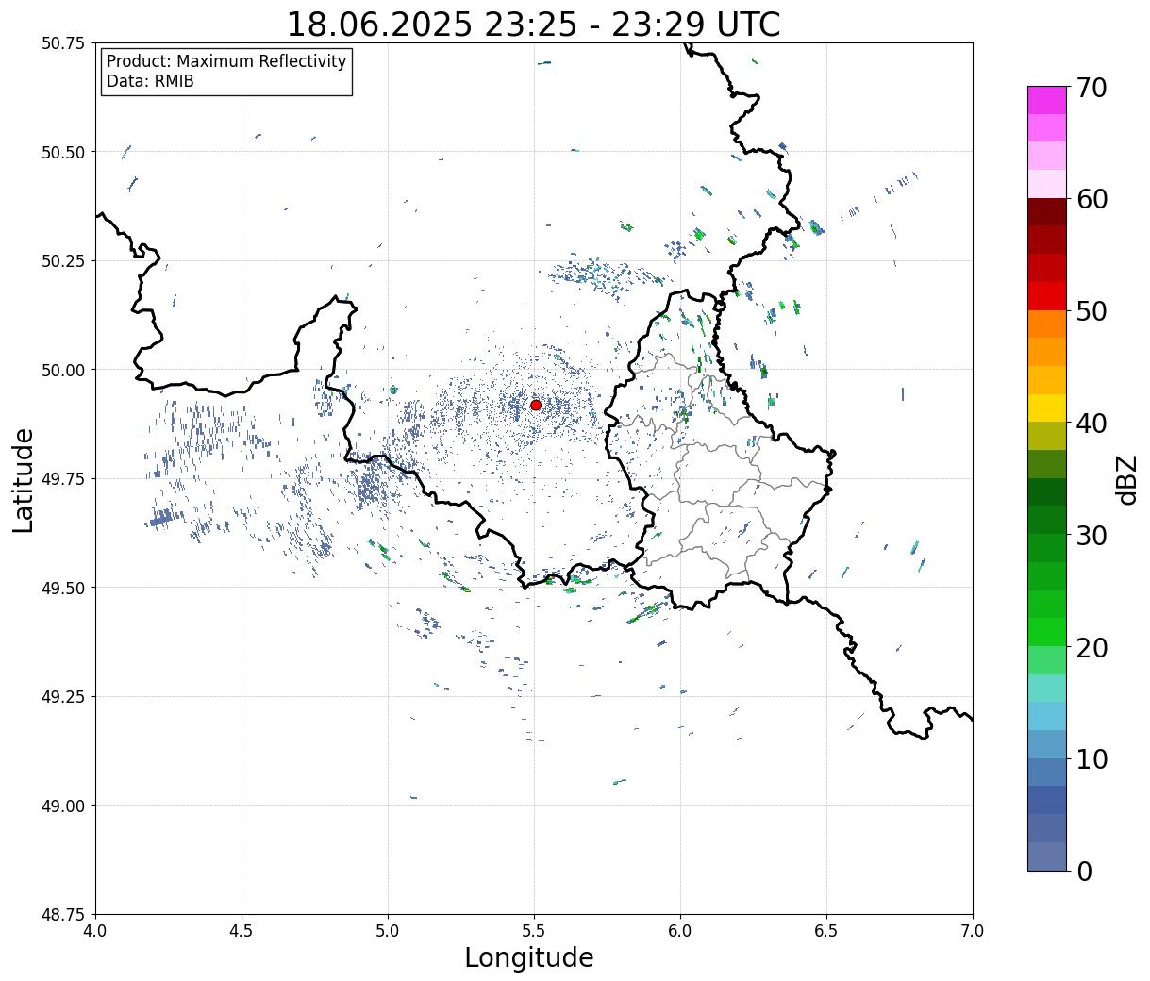Click latitude tick label 50.00
Viewport: 1150px width, 981px height.
(62, 370)
